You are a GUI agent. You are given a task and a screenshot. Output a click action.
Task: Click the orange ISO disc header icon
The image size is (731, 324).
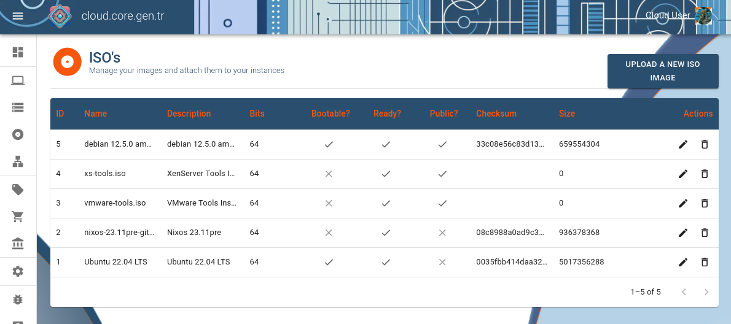coord(67,61)
